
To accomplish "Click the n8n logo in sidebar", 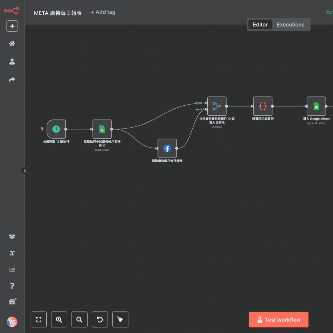I will coord(12,11).
